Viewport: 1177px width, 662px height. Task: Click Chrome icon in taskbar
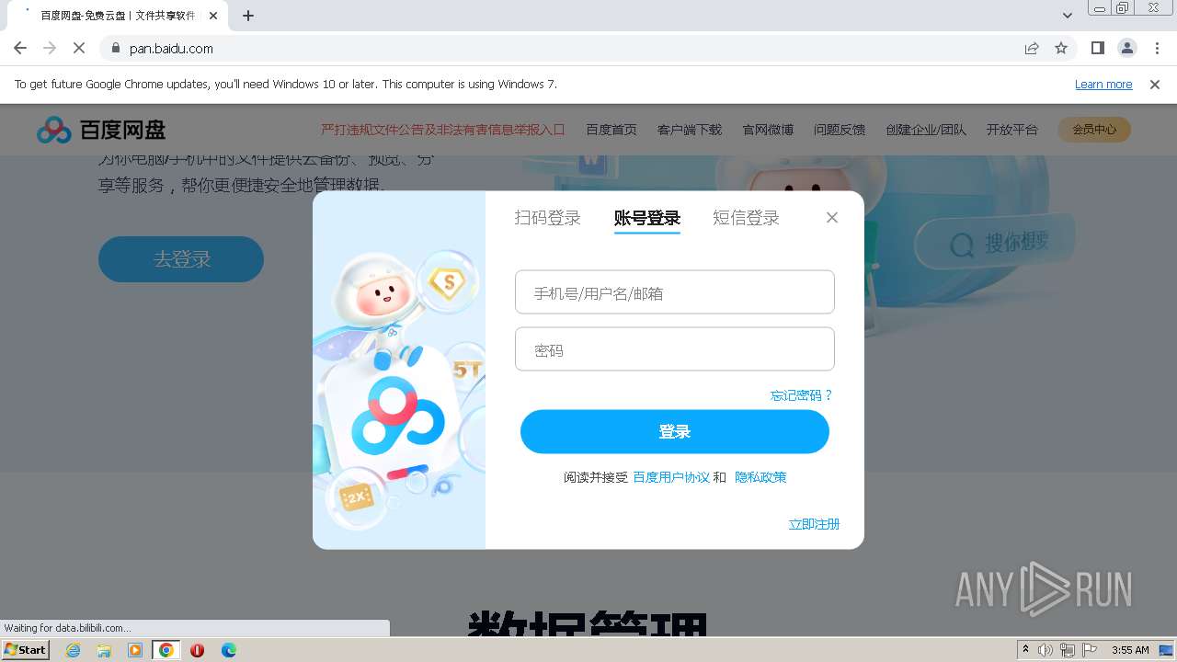click(166, 650)
